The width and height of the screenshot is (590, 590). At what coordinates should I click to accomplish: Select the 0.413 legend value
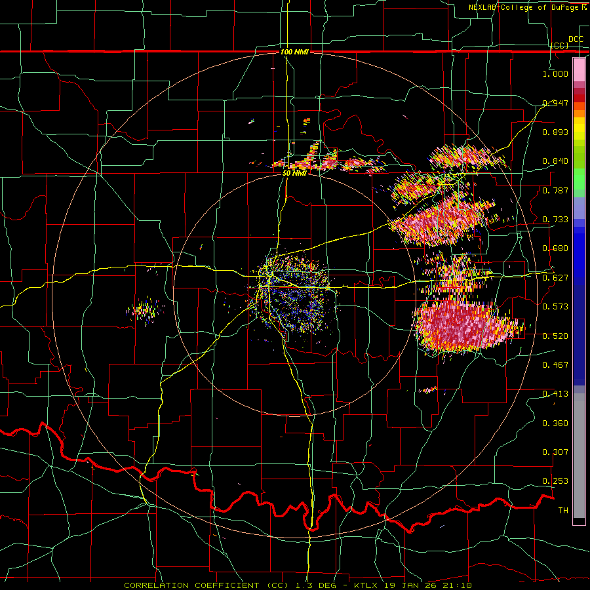tap(555, 394)
